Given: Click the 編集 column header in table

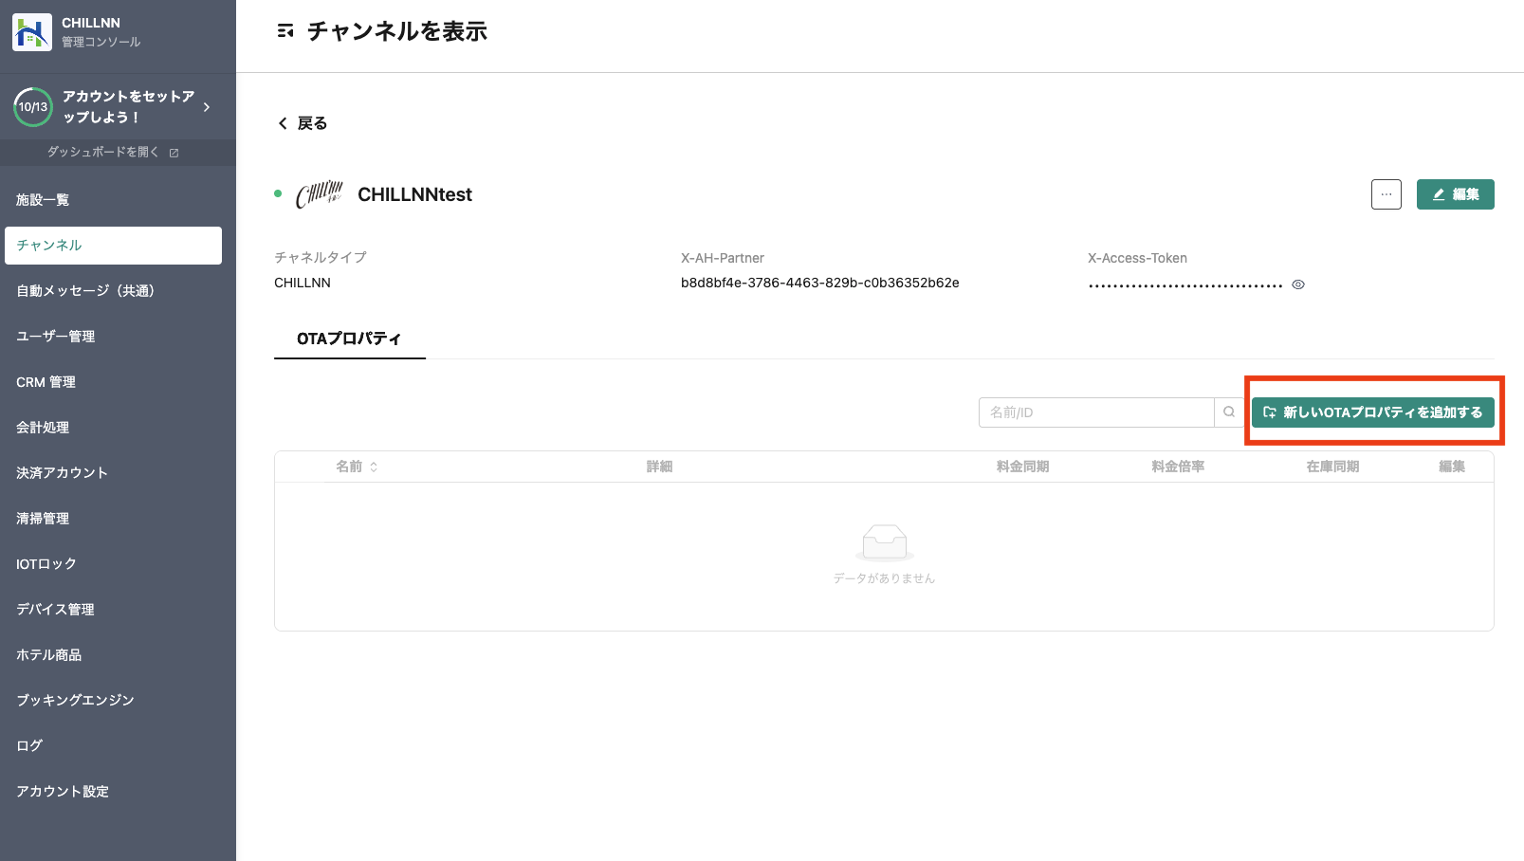Looking at the screenshot, I should point(1452,467).
